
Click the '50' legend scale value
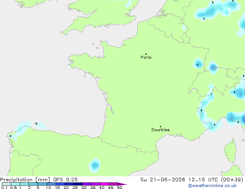pos(119,187)
